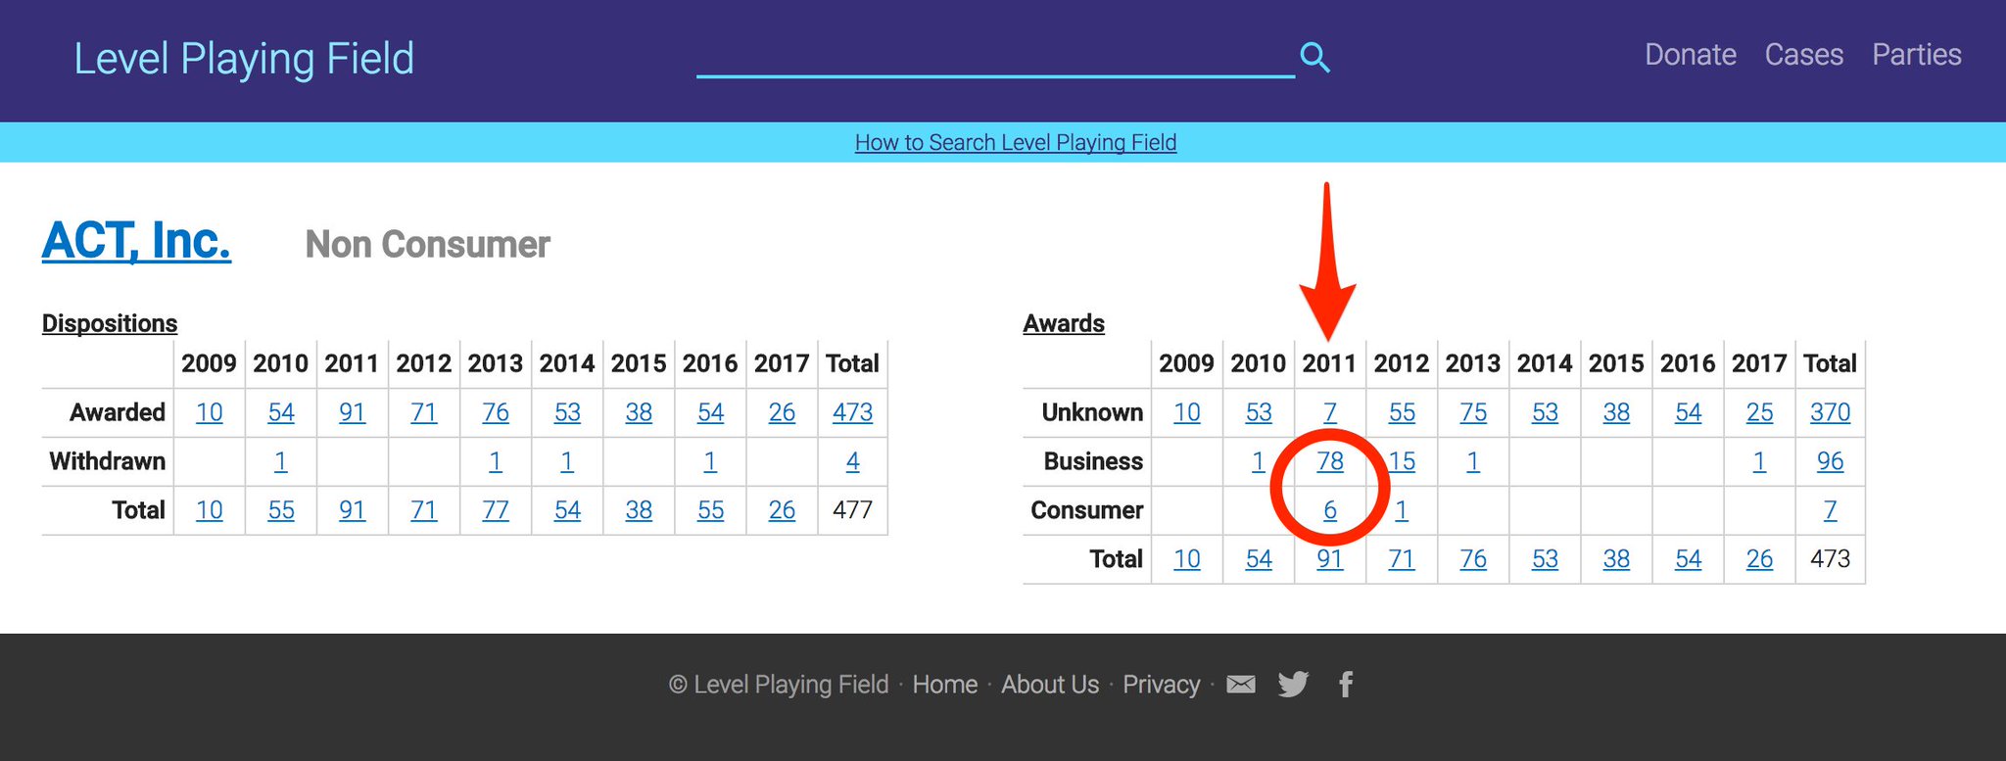Click the Non Consumer label

coord(428,244)
